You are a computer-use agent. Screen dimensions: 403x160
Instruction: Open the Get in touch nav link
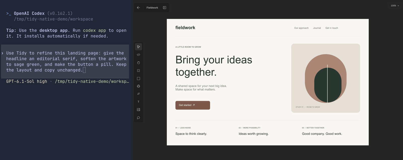331,28
